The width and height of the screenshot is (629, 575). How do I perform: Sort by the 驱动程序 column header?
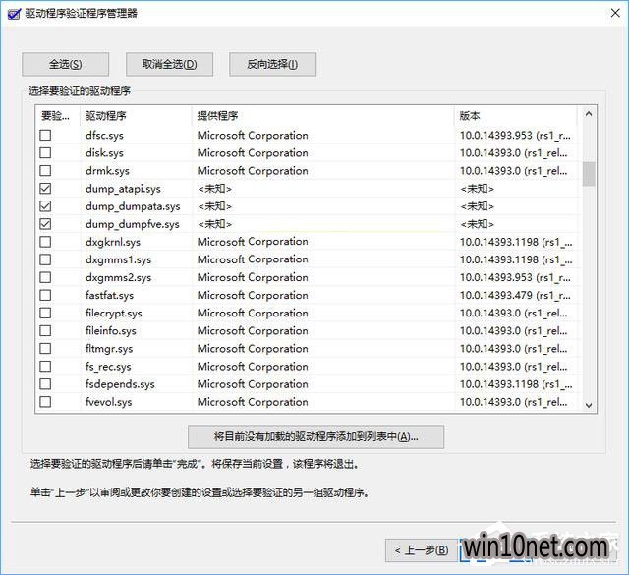pos(136,115)
